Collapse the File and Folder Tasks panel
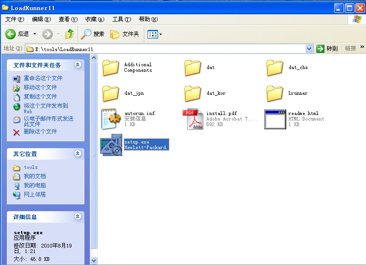 click(77, 65)
